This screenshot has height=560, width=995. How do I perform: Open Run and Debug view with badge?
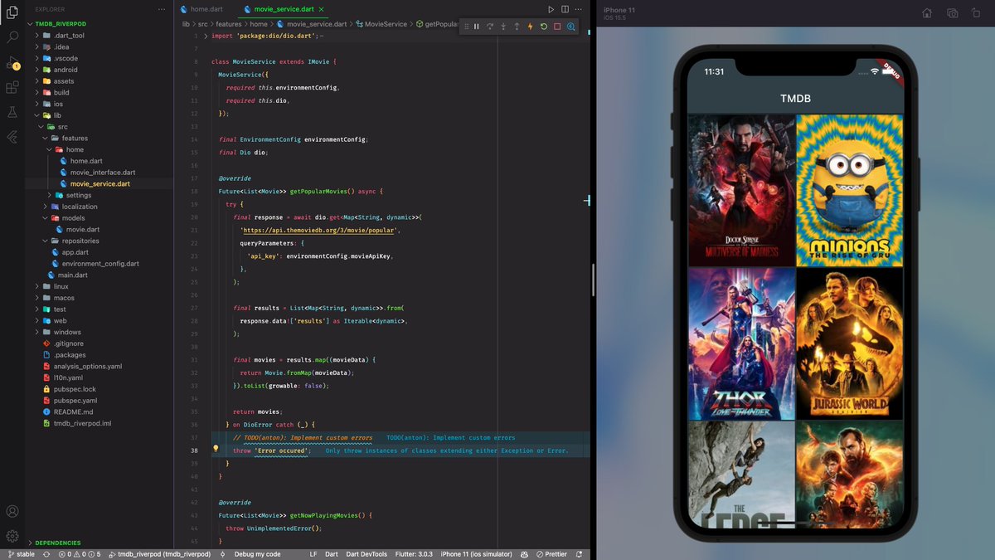12,62
